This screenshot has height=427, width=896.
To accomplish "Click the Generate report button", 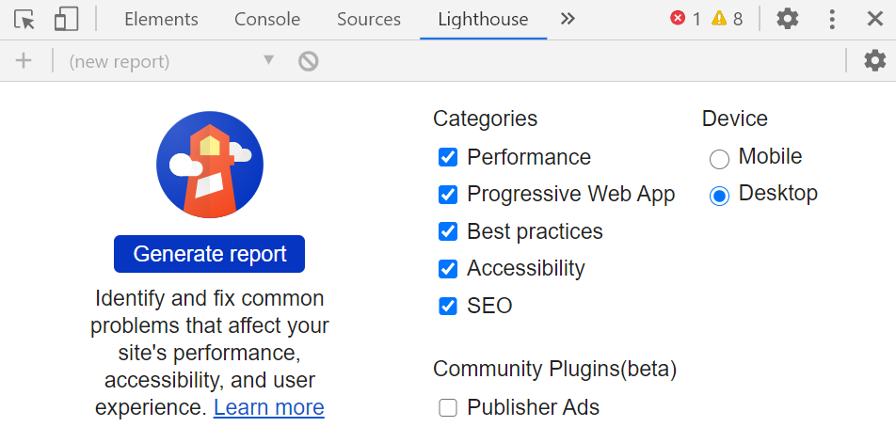I will tap(210, 254).
